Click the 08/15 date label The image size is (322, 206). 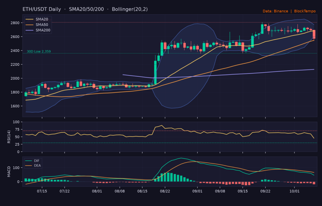coord(142,191)
